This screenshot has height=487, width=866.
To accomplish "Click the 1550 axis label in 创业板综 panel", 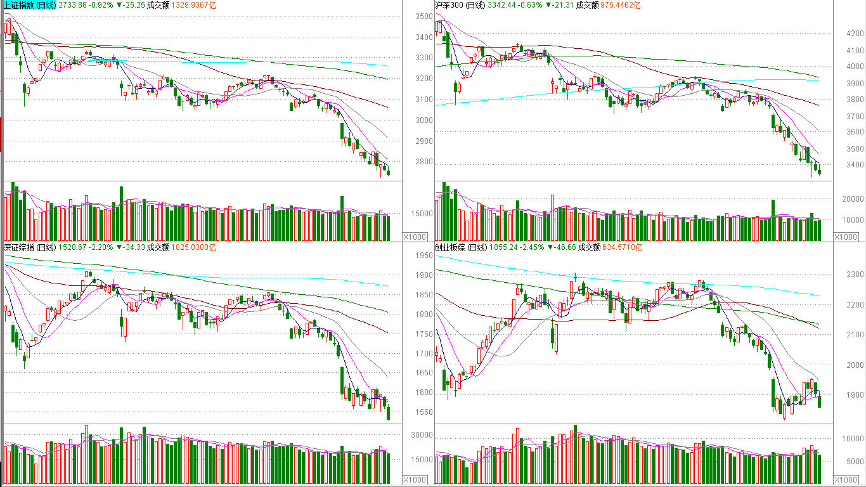I will click(x=424, y=412).
